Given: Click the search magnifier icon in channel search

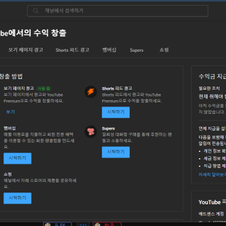Looking at the screenshot, I should [x=36, y=11].
